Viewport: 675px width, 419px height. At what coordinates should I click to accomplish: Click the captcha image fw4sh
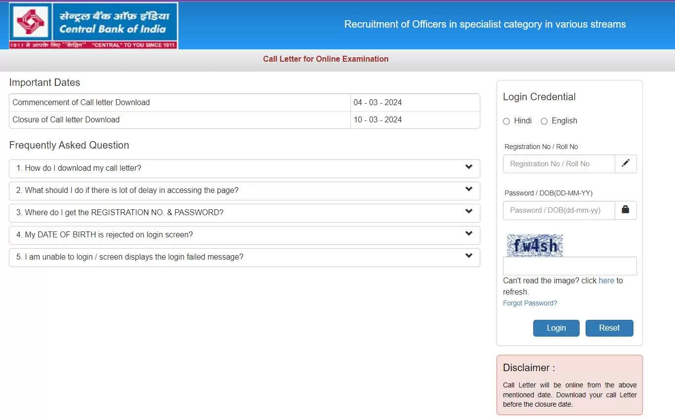[x=535, y=245]
